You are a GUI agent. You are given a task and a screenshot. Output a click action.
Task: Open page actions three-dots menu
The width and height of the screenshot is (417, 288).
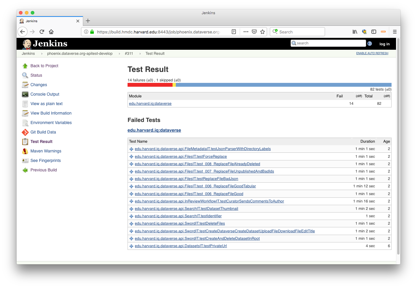tap(246, 32)
